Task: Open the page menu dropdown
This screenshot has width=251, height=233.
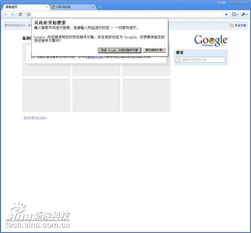Action: (235, 15)
